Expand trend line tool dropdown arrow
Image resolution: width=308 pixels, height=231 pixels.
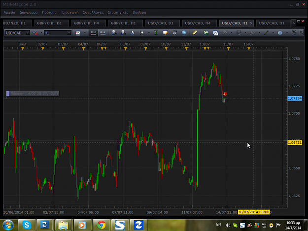point(232,33)
